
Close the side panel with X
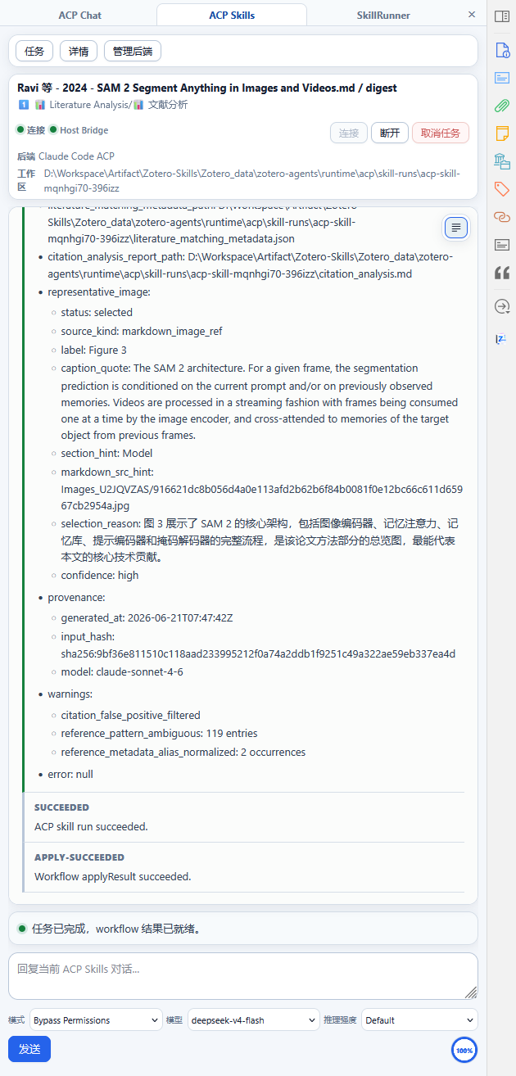tap(471, 15)
